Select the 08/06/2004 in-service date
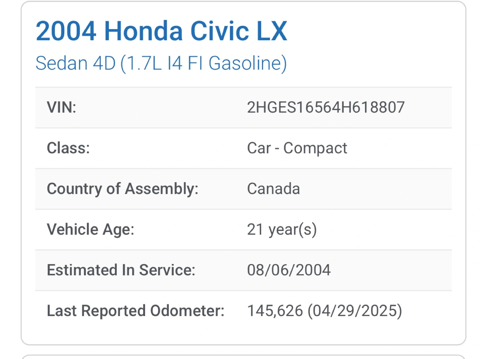The height and width of the screenshot is (359, 487). (289, 270)
